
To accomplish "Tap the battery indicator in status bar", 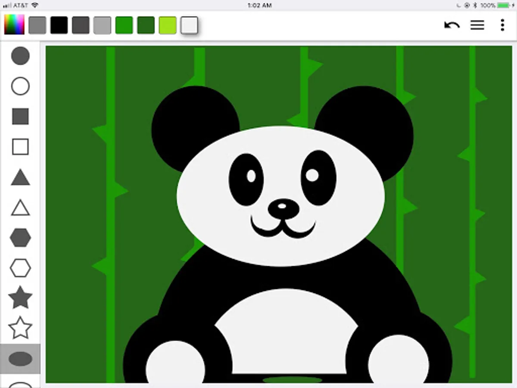I will click(503, 5).
